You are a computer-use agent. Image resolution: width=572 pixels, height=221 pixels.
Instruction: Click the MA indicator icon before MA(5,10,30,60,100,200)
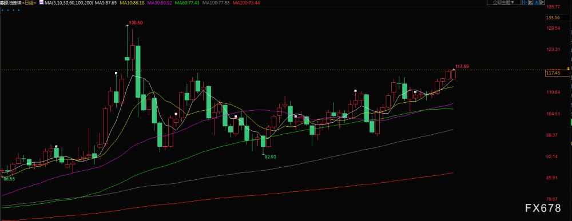41,2
